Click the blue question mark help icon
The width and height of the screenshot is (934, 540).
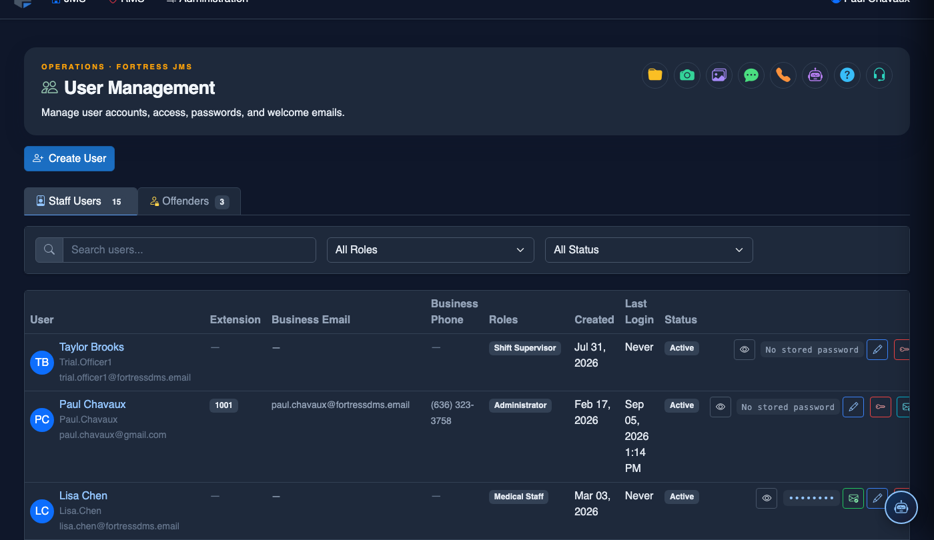point(847,75)
